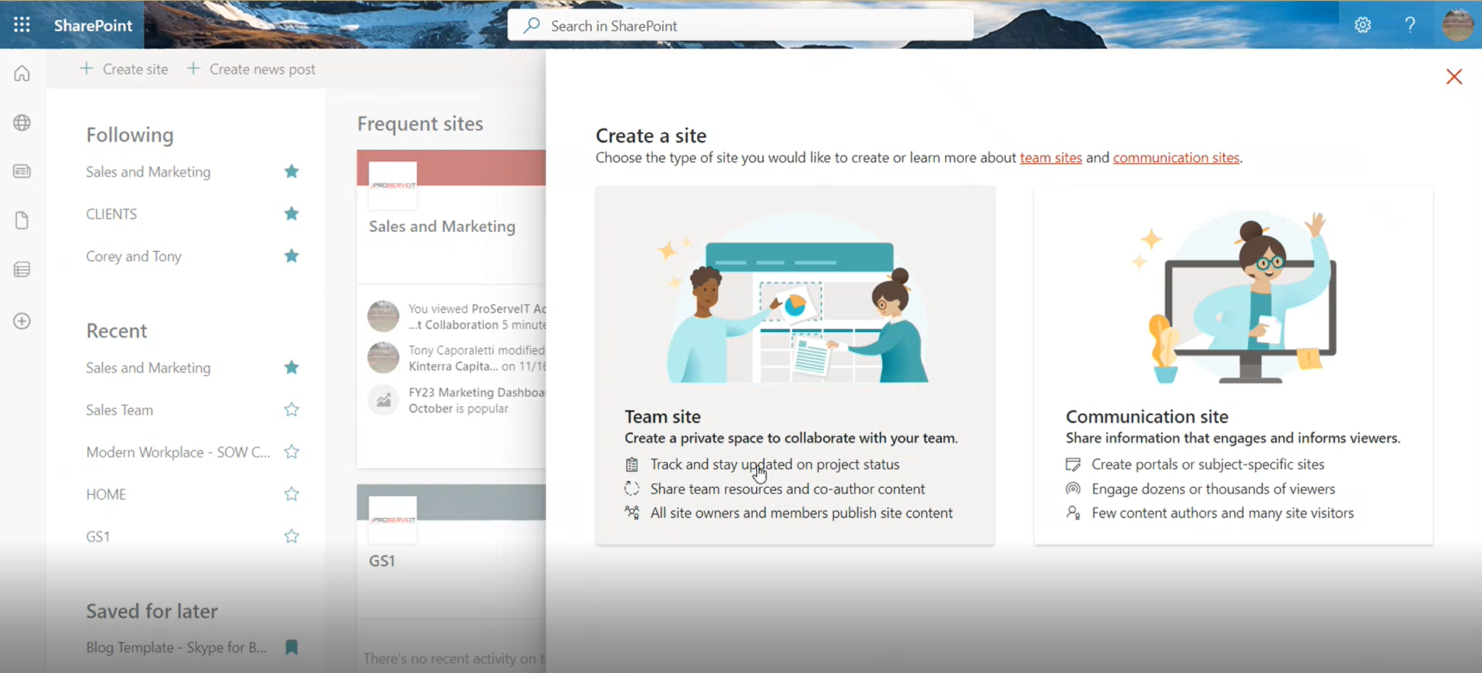Open Sales and Marketing under Recent

[149, 368]
